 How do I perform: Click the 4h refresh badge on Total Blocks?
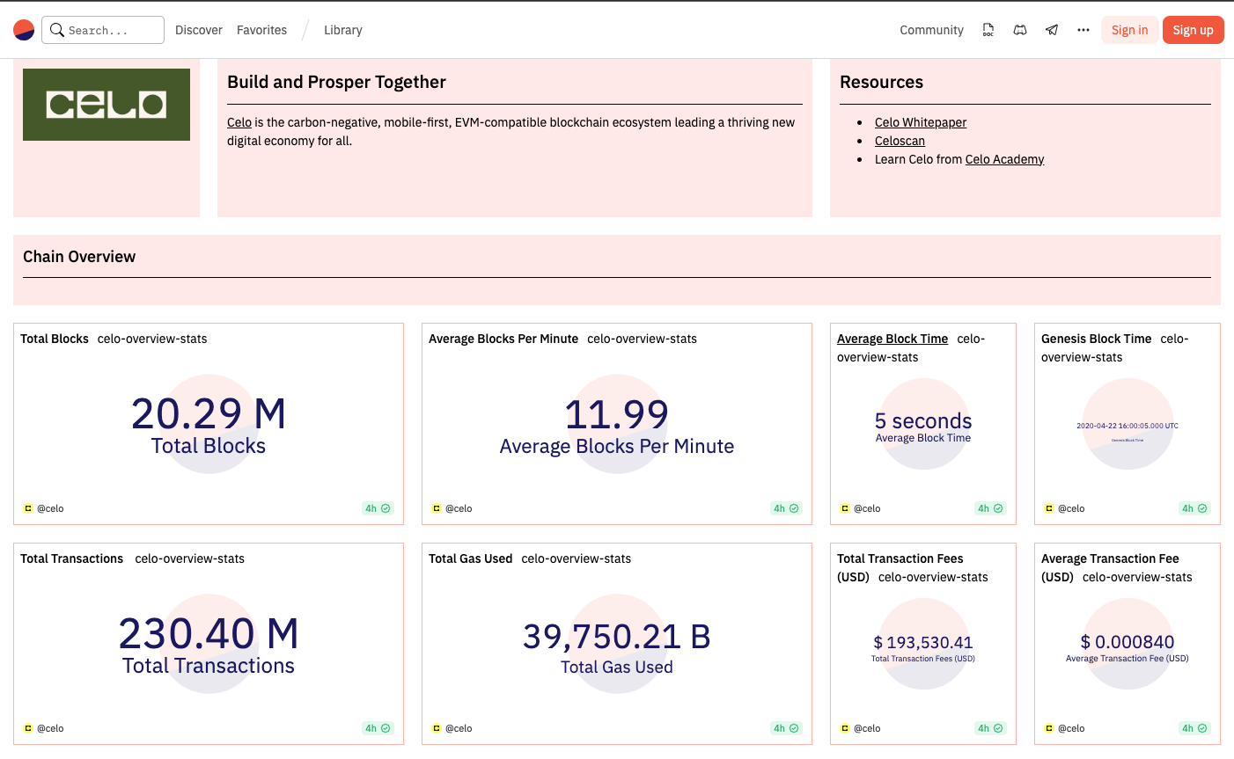click(x=378, y=508)
